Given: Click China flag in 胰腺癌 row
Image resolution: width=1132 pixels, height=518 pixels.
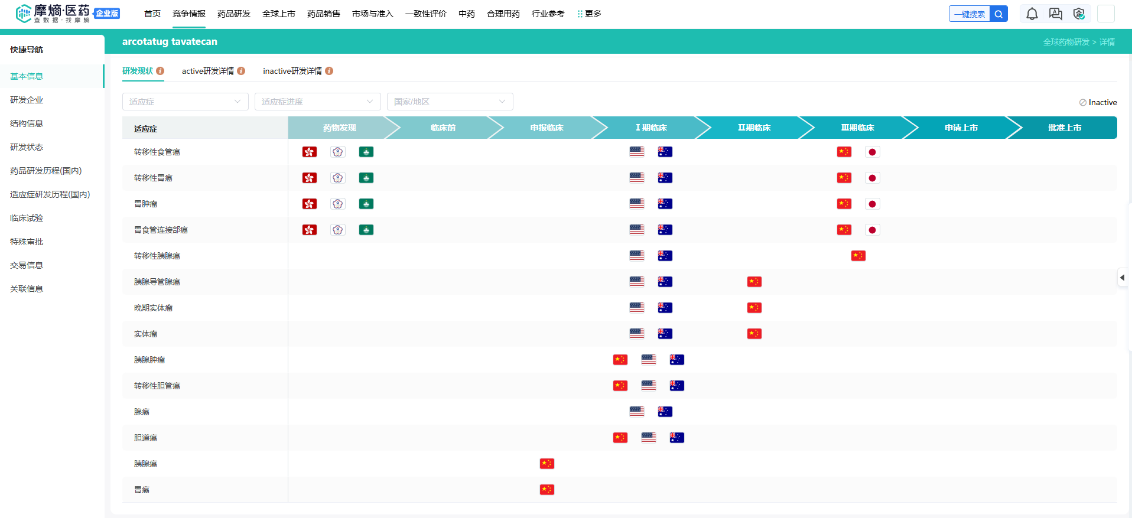Looking at the screenshot, I should click(547, 464).
